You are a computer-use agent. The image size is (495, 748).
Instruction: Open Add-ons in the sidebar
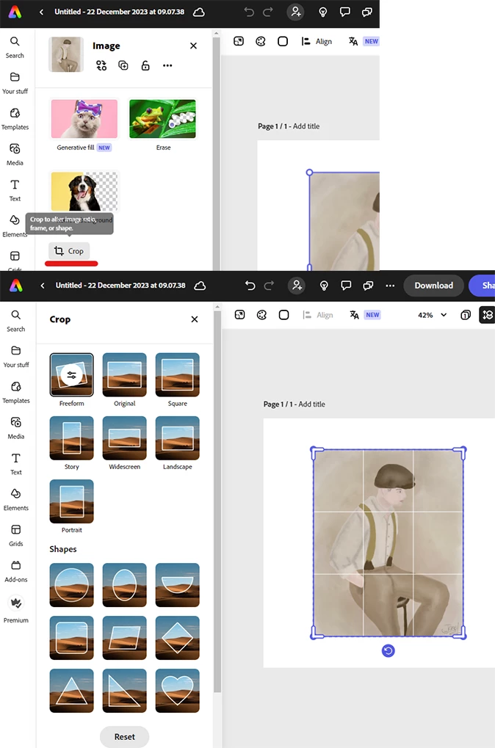15,572
